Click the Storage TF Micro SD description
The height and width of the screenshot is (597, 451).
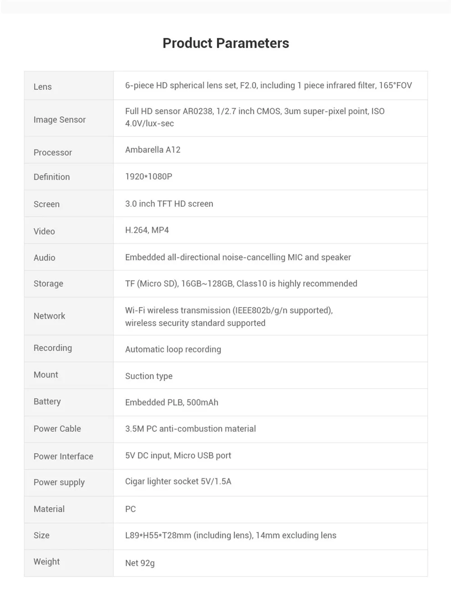point(241,283)
